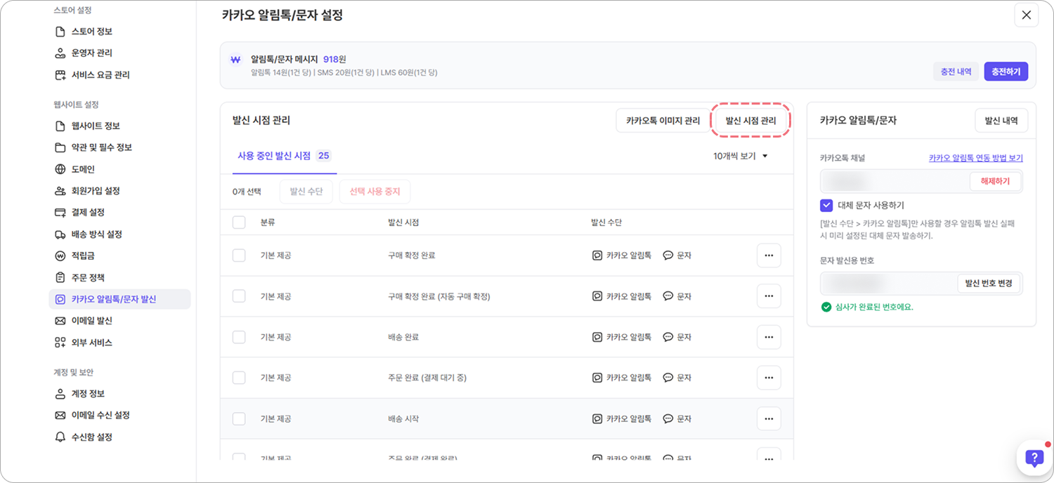The height and width of the screenshot is (483, 1054).
Task: Click the 분류 column header
Action: coord(268,223)
